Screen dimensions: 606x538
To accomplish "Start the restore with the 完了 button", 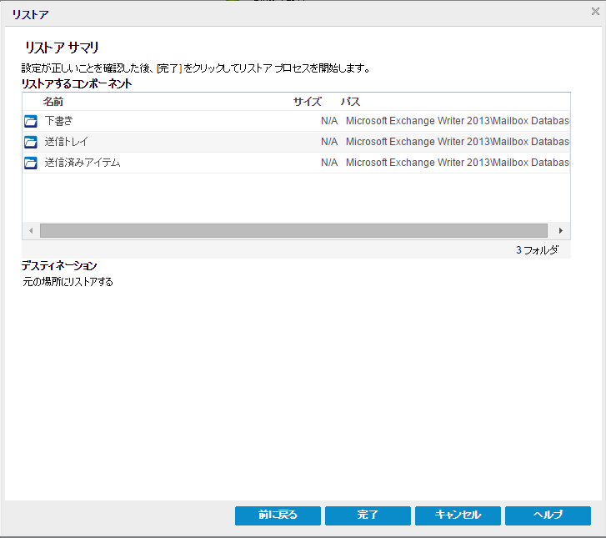I will (x=368, y=515).
